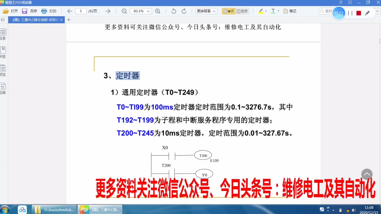Open the 书签 bookmarks panel
Viewport: 381px width, 214px height.
click(3, 53)
